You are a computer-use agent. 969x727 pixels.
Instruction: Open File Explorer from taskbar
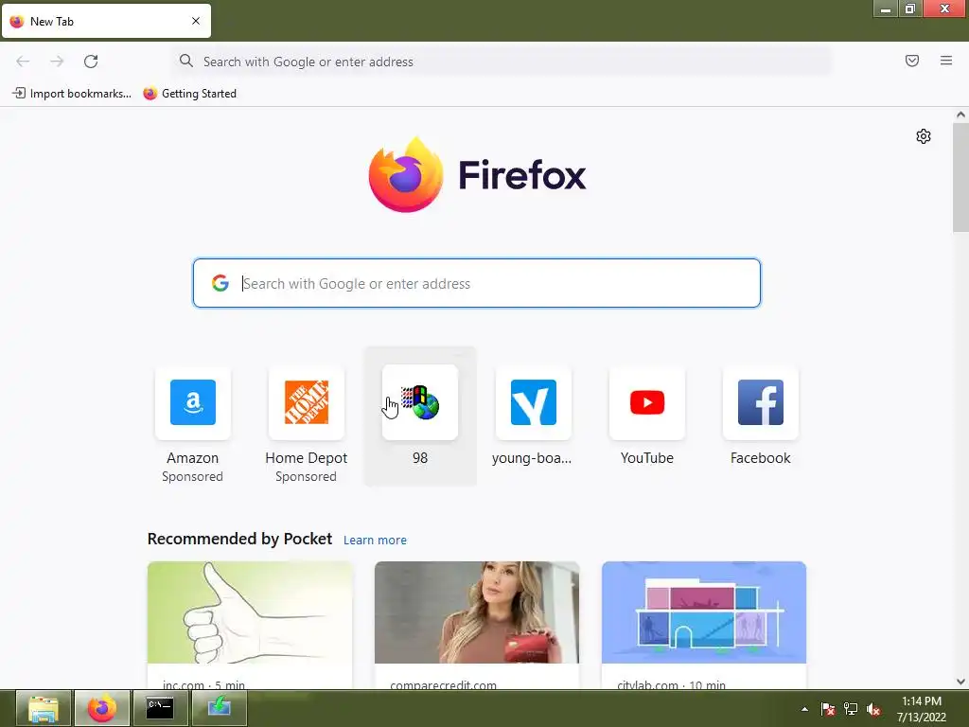pos(44,708)
